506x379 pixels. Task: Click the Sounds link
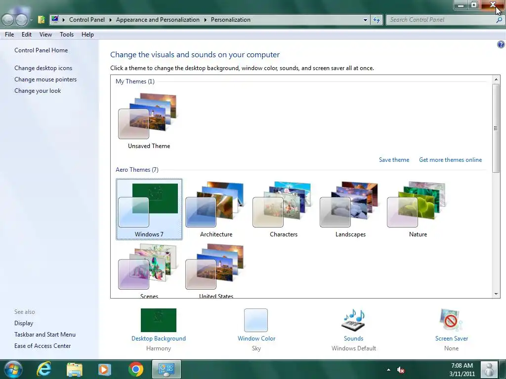click(353, 339)
